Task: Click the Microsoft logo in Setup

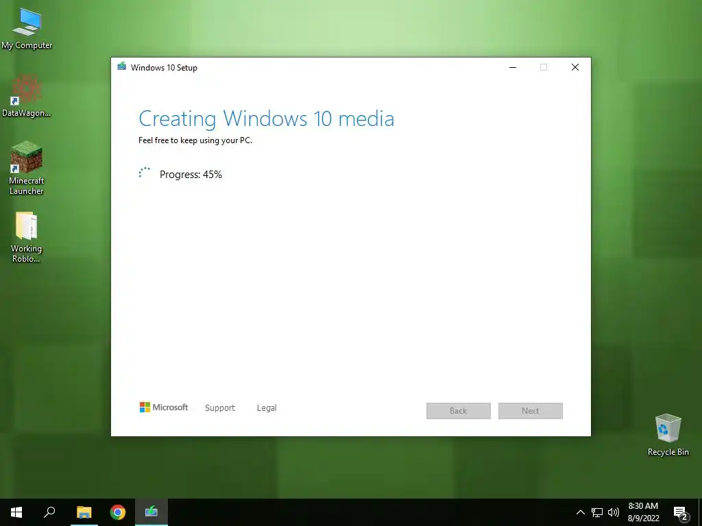Action: click(163, 407)
